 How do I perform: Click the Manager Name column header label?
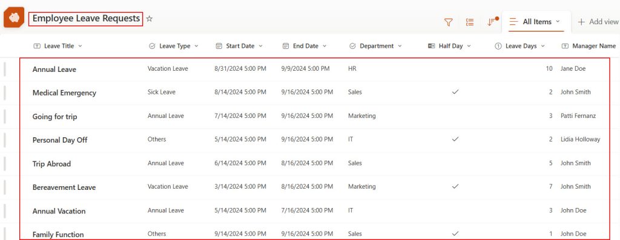pos(594,46)
